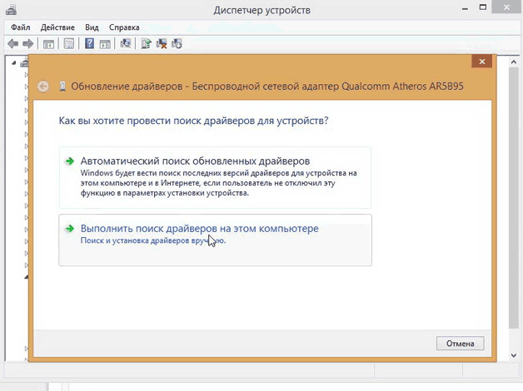Collapse the root node of device tree
This screenshot has width=523, height=391.
(13, 62)
